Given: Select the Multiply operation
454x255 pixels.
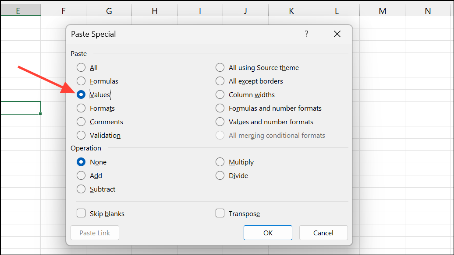Looking at the screenshot, I should pyautogui.click(x=220, y=162).
